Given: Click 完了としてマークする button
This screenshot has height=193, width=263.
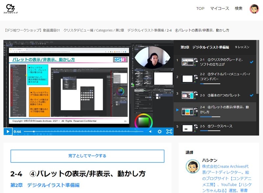Looking at the screenshot, I should (87, 156).
